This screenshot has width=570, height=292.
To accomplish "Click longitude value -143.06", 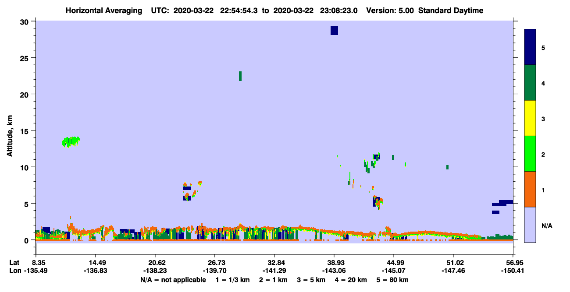I will 334,271.
